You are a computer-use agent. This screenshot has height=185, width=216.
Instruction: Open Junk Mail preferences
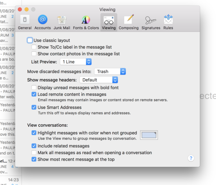62,22
